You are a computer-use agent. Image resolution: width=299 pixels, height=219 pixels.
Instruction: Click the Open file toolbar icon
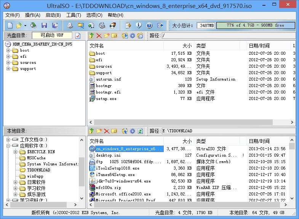tap(19, 25)
